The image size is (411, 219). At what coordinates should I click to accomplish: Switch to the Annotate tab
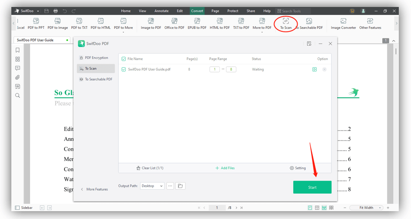(x=161, y=11)
